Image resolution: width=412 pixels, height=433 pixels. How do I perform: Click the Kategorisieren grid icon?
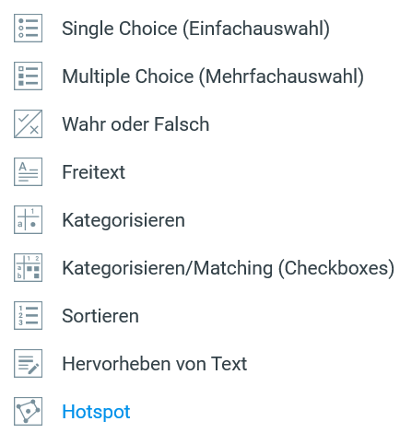coord(28,219)
